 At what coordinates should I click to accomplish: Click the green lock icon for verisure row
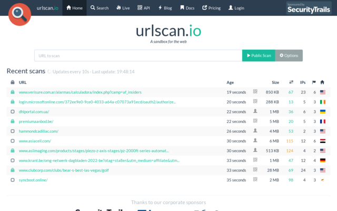[x=13, y=92]
